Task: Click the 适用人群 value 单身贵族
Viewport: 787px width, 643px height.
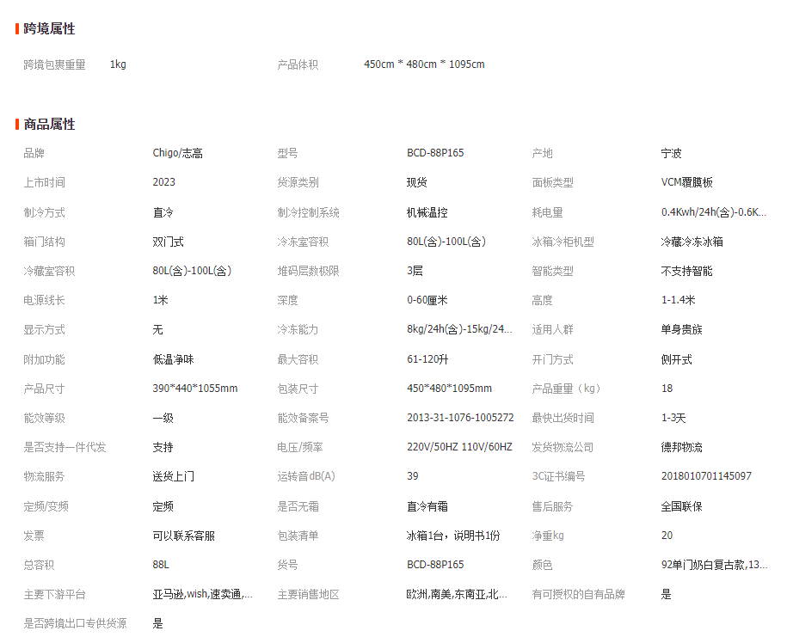Action: 681,329
